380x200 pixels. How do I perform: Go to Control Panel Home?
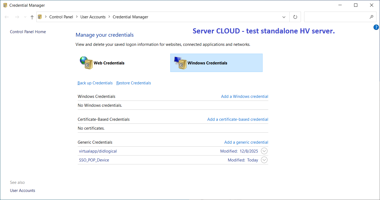click(x=28, y=32)
